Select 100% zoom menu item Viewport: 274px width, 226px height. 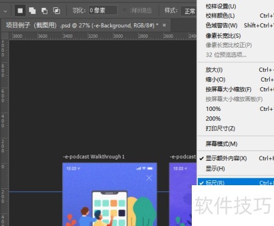click(236, 108)
